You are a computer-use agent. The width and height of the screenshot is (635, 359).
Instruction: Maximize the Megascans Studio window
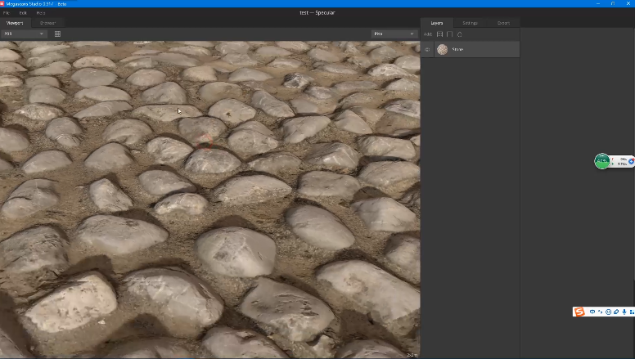point(613,3)
